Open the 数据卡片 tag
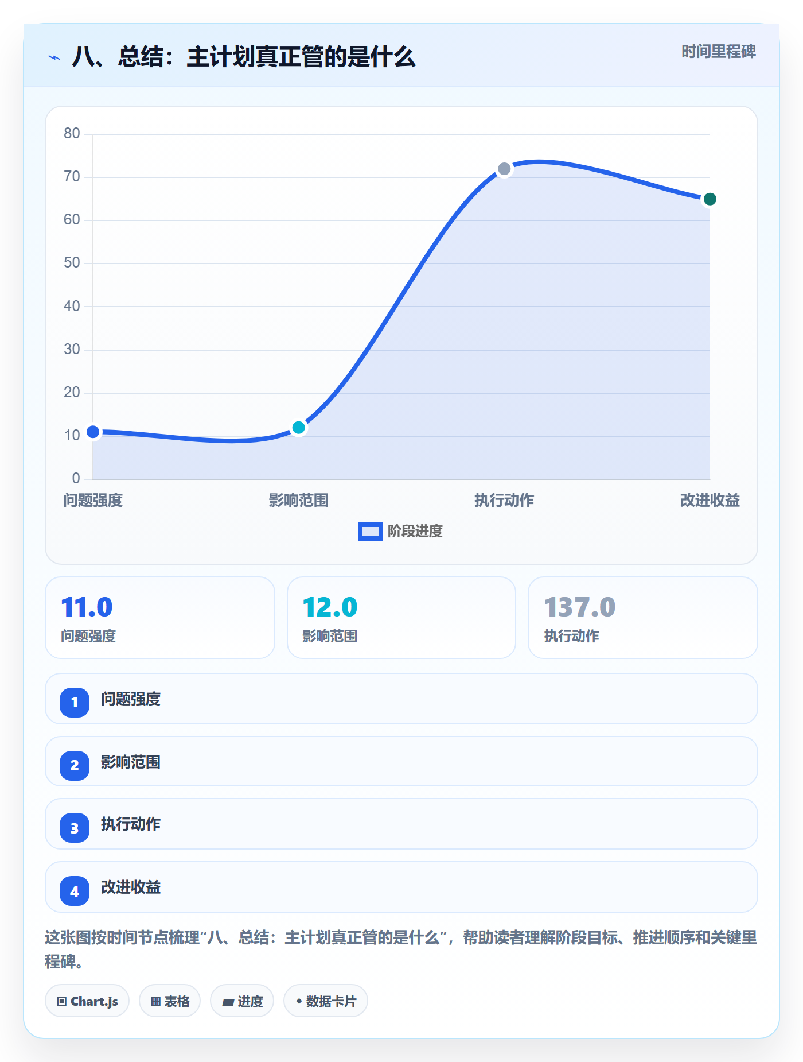 point(326,1001)
